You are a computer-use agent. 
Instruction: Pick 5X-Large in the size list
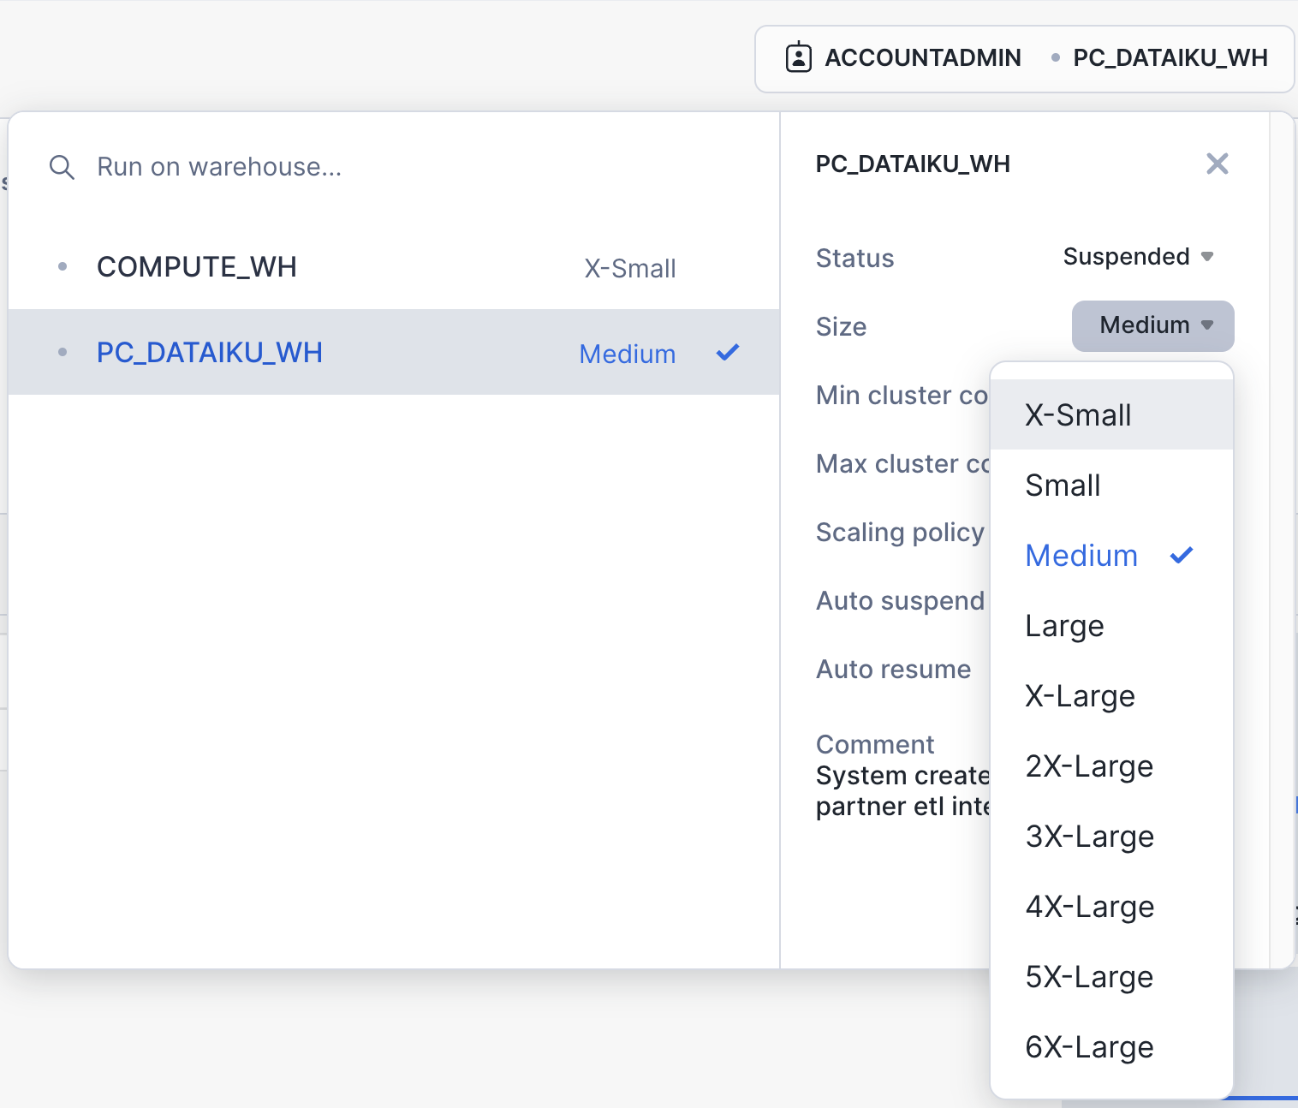1089,977
